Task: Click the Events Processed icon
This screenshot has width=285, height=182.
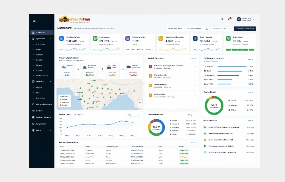Action: [195, 38]
